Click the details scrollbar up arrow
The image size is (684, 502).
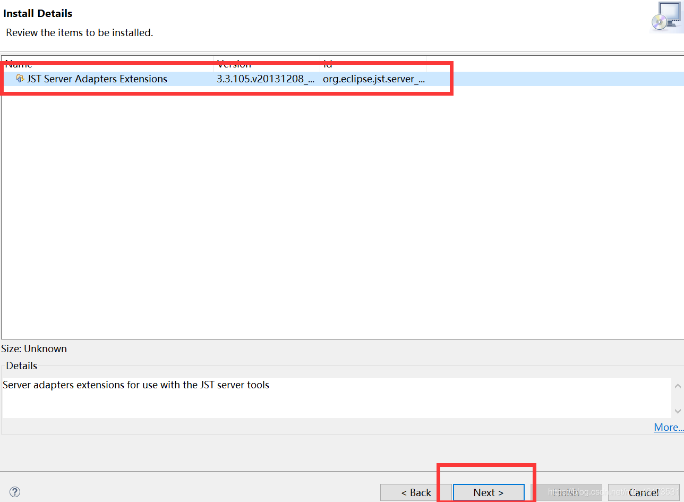pyautogui.click(x=678, y=386)
